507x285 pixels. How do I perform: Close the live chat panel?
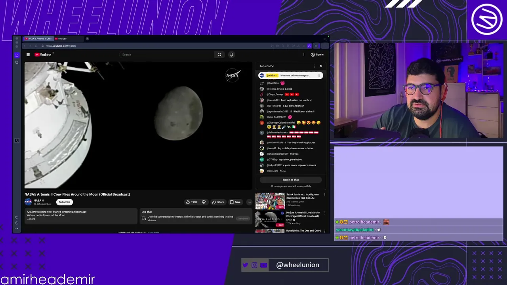[x=321, y=66]
